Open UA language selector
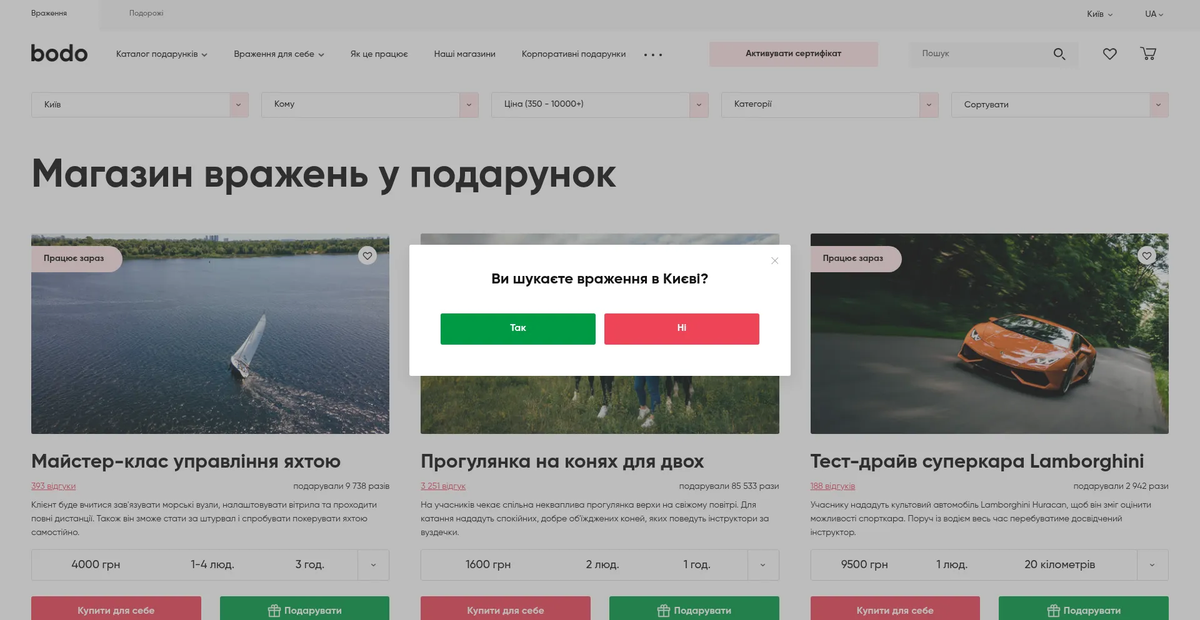 (1154, 14)
